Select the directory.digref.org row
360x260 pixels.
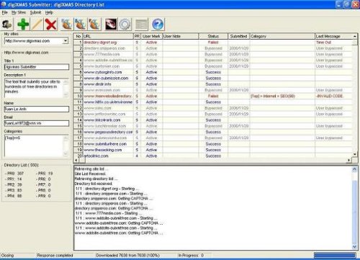pyautogui.click(x=213, y=42)
